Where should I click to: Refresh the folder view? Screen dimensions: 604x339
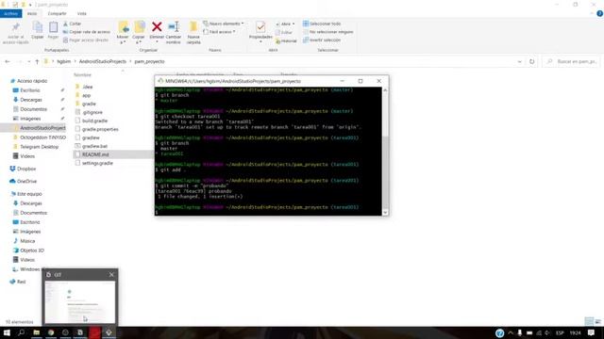point(531,61)
